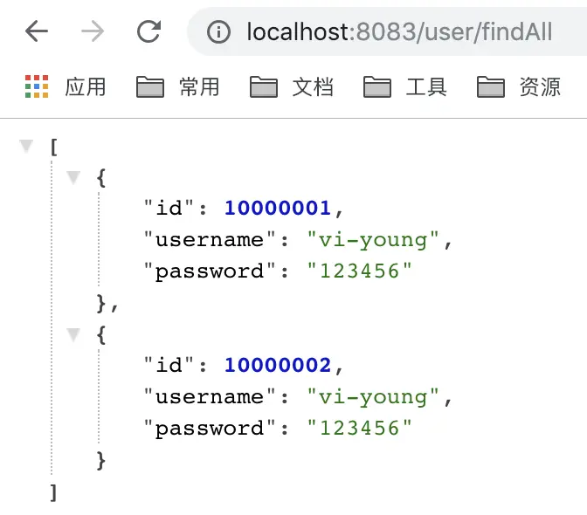587x515 pixels.
Task: Open the 工具 bookmarks folder
Action: [x=405, y=86]
